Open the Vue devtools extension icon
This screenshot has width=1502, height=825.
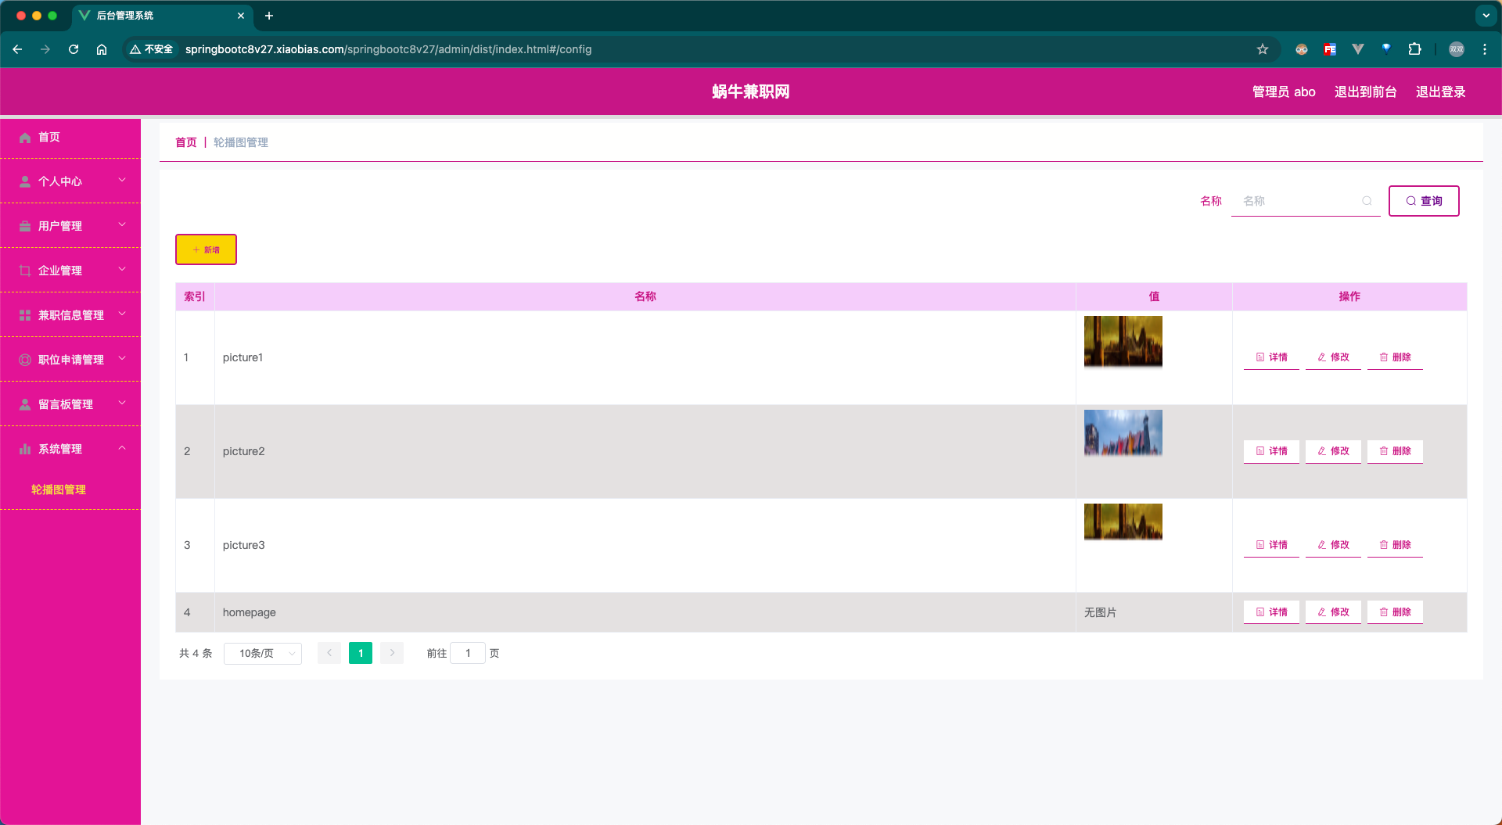(1358, 49)
